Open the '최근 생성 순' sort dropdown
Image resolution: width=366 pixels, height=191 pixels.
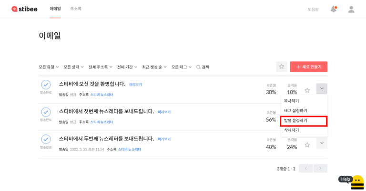point(154,67)
